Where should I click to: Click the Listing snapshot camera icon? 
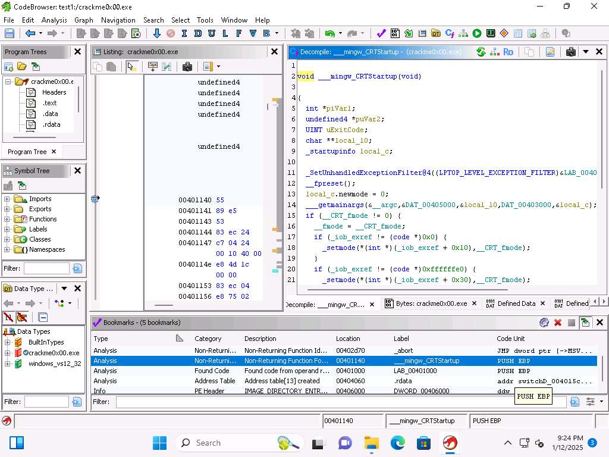187,67
